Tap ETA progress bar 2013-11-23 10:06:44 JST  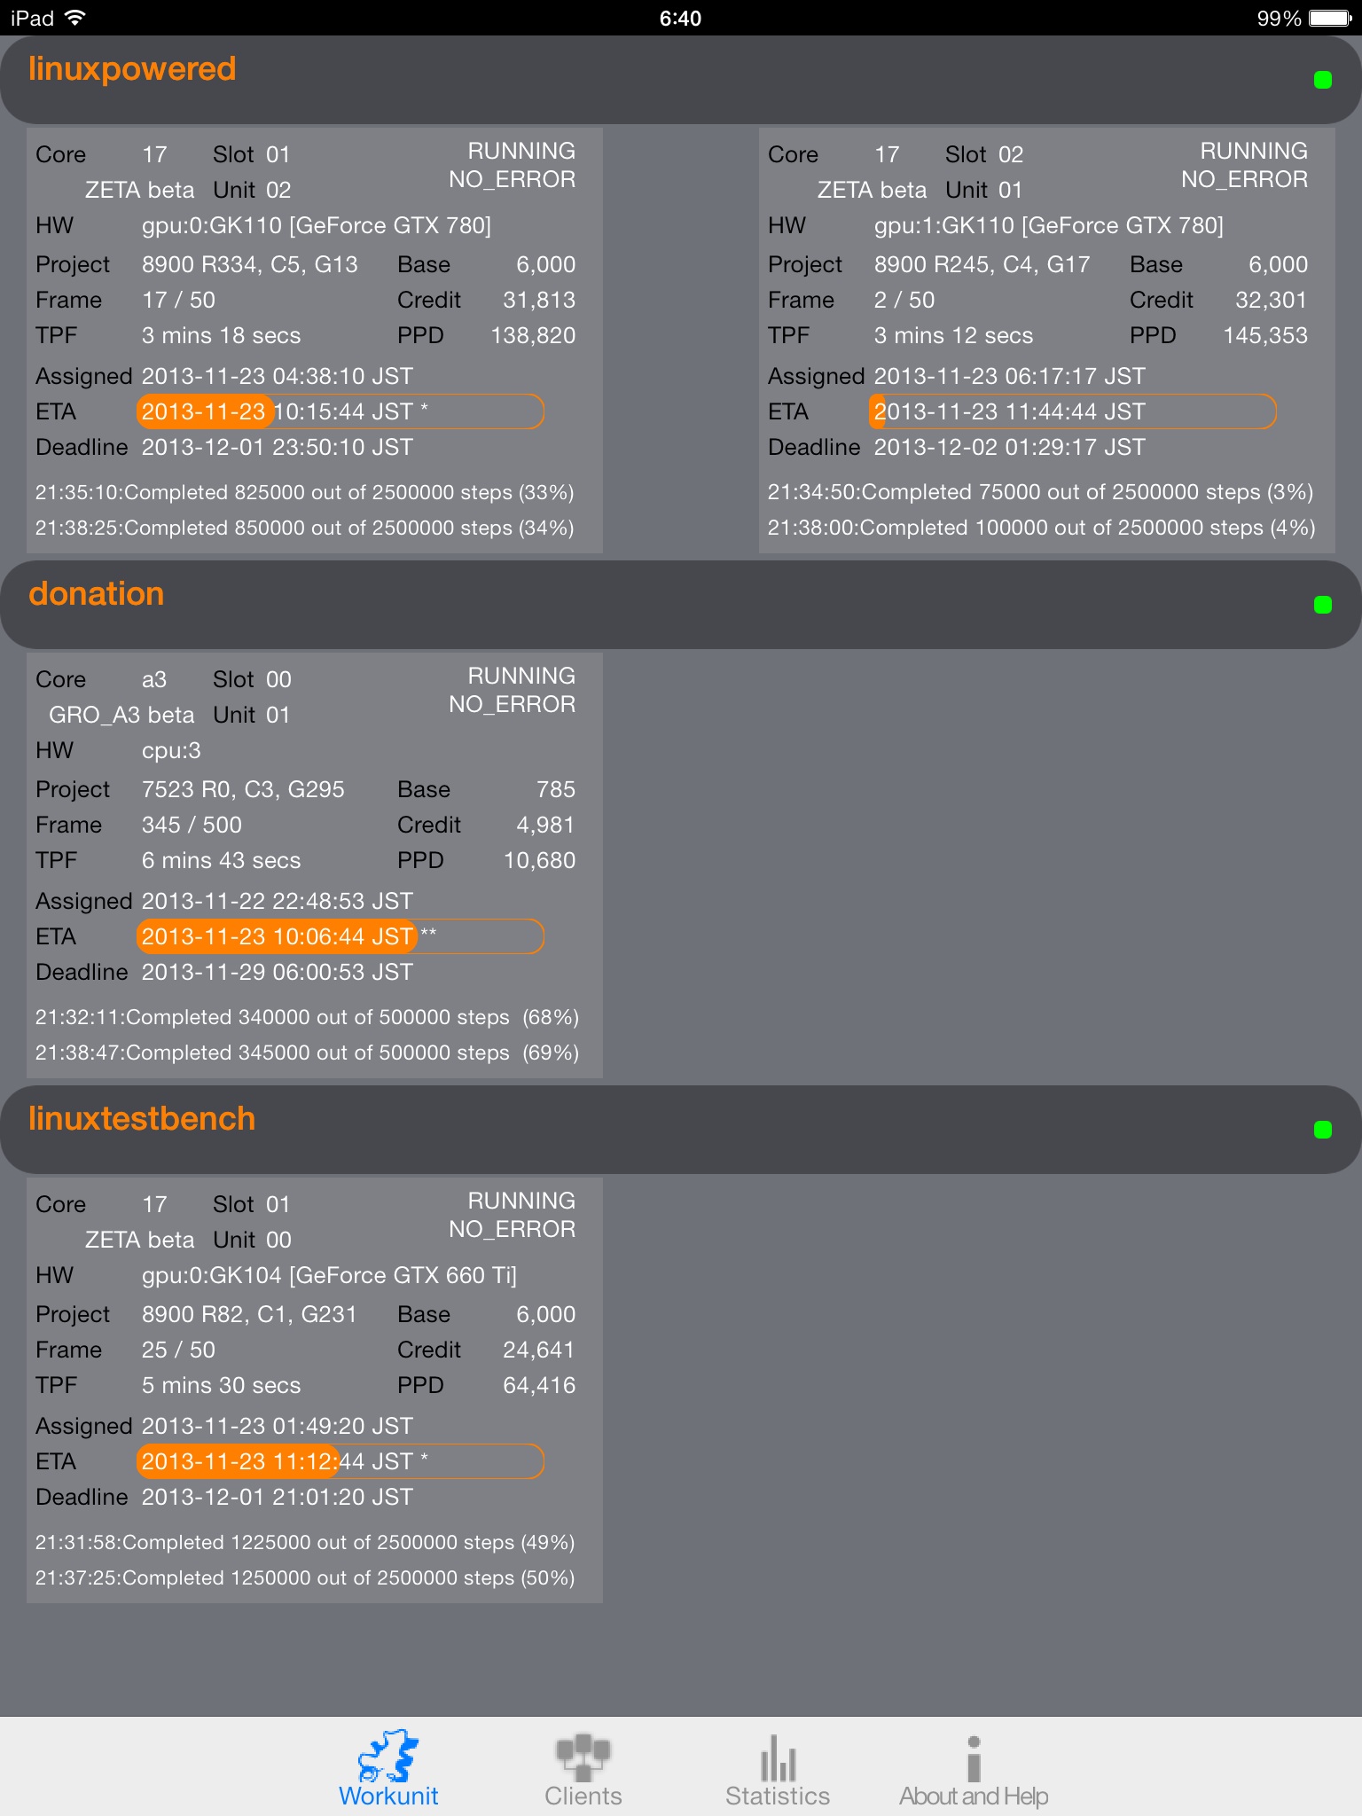340,936
